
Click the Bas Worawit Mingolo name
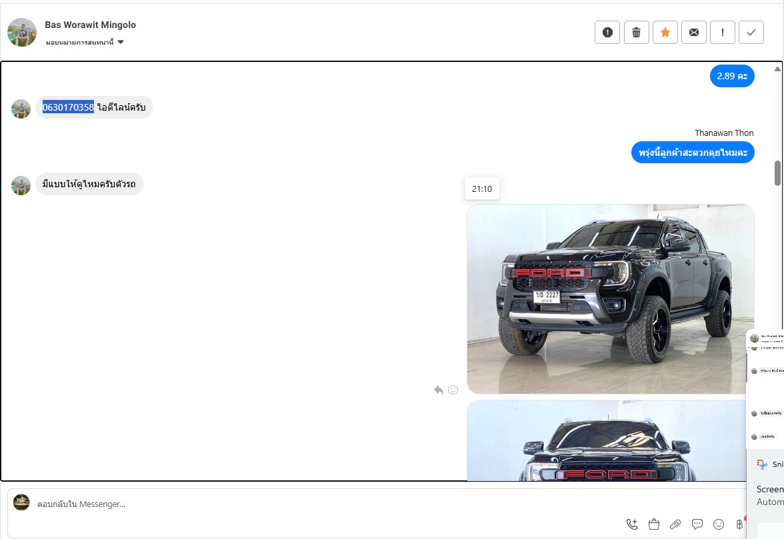[x=91, y=25]
